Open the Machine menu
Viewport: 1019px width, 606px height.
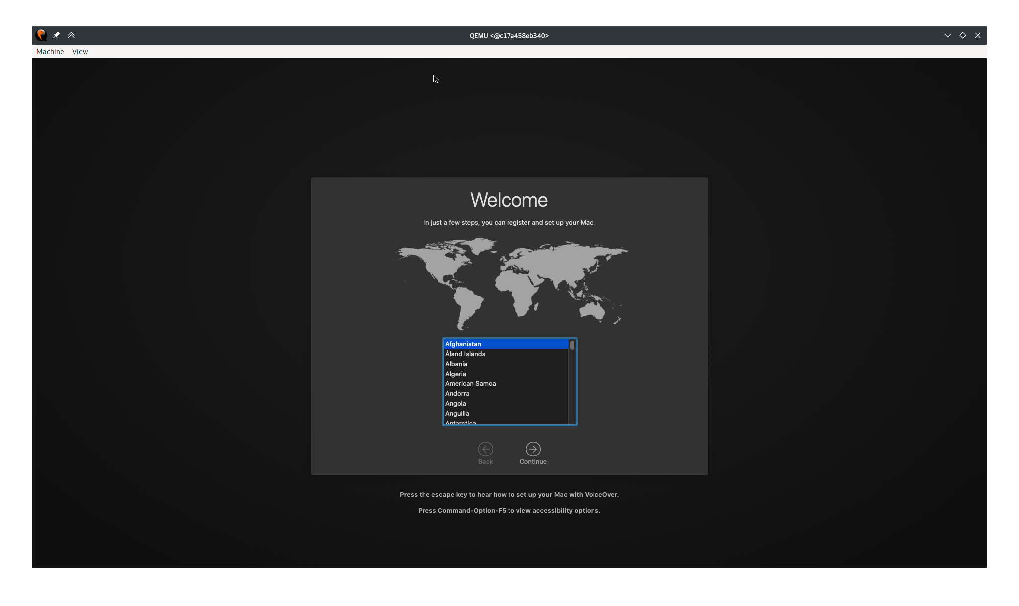tap(50, 52)
